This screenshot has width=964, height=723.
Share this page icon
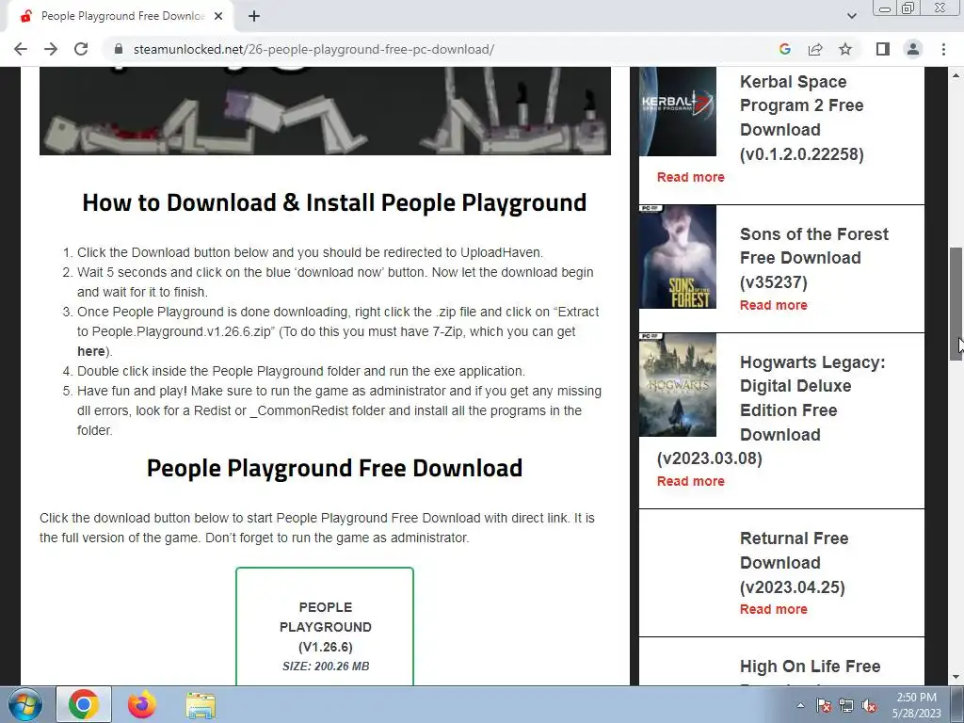click(815, 49)
